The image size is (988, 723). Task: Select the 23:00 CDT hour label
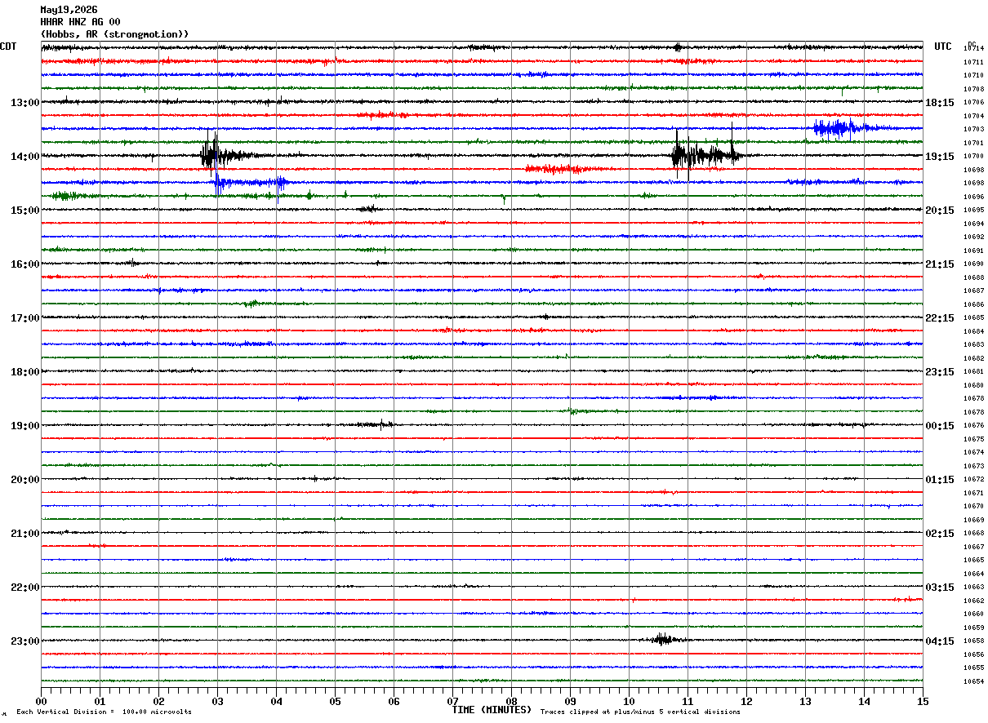coord(24,641)
